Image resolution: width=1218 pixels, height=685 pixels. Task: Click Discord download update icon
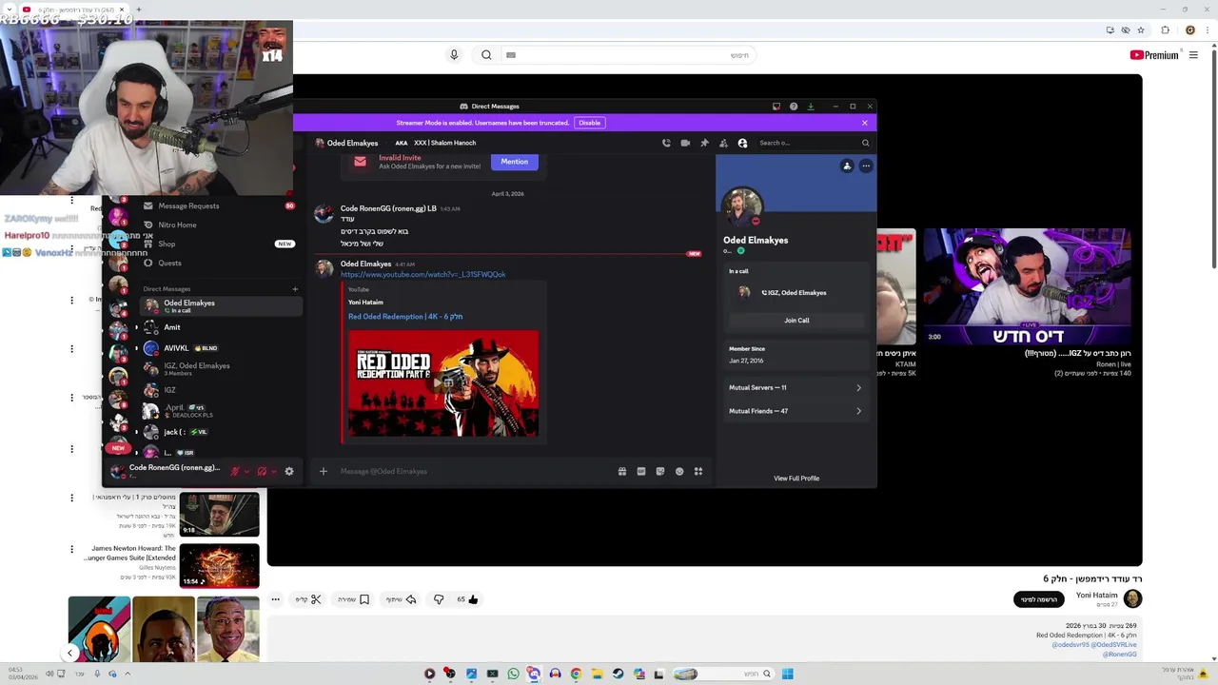click(811, 107)
